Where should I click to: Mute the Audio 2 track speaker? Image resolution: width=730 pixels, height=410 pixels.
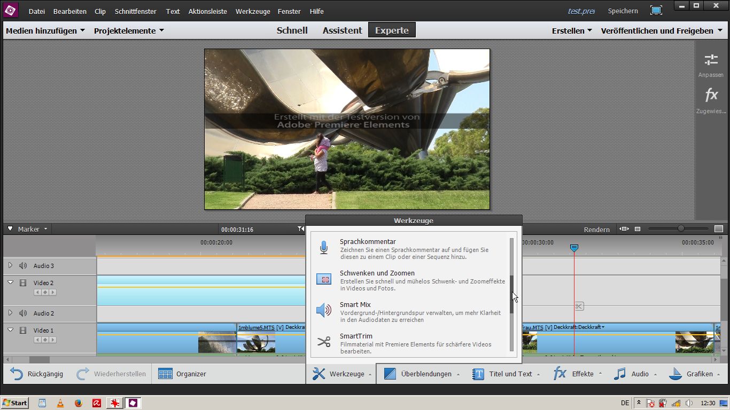click(x=23, y=313)
